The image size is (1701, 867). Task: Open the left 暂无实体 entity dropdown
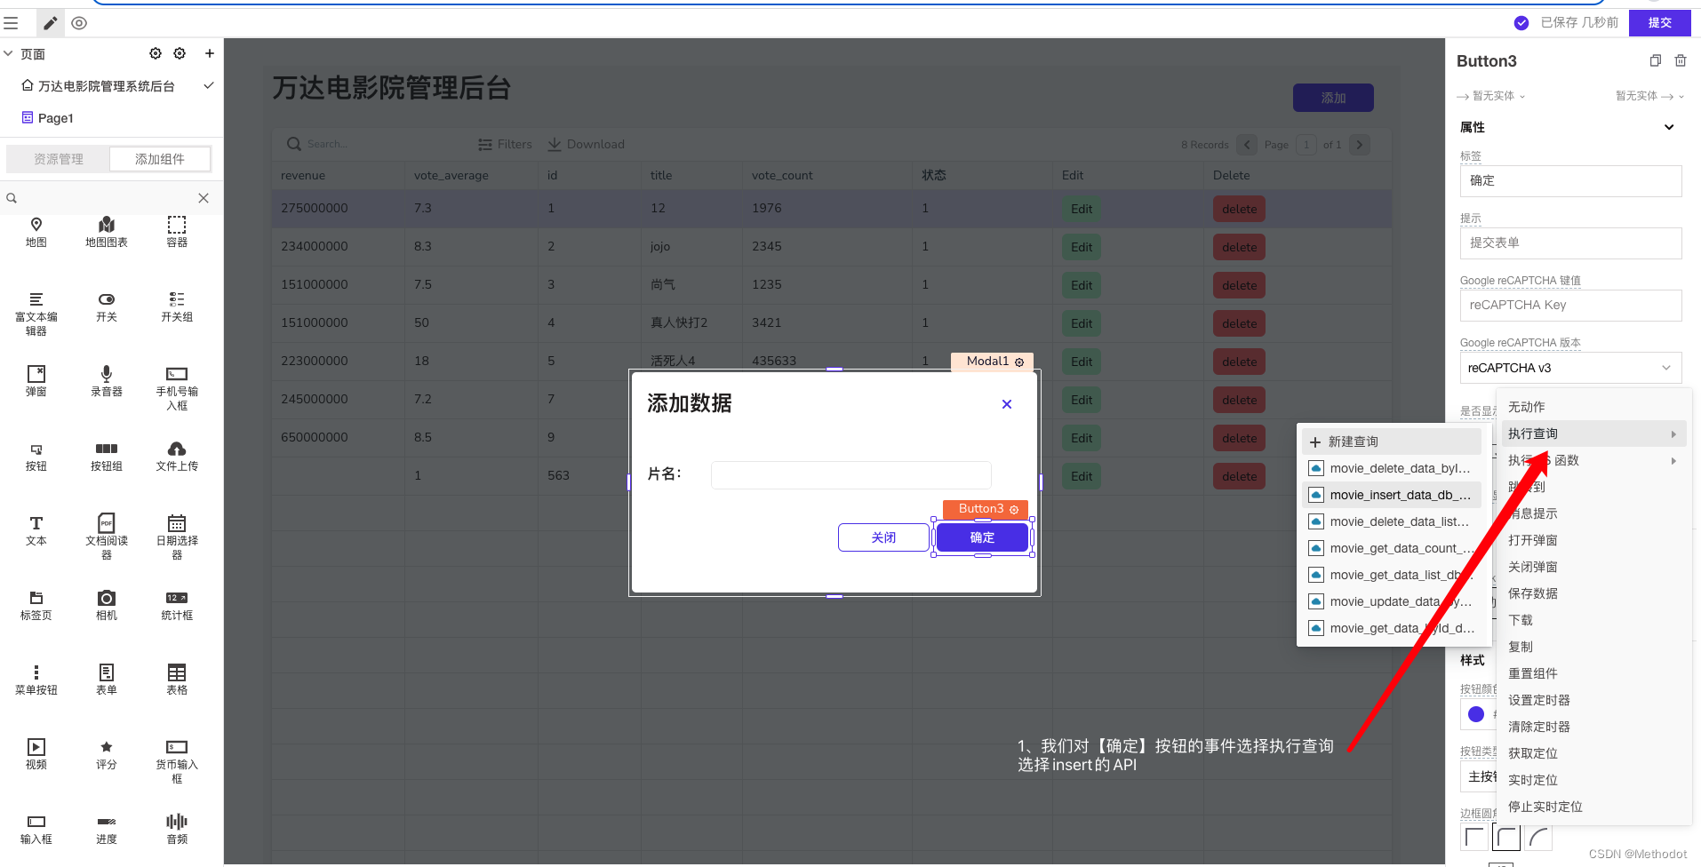1491,96
